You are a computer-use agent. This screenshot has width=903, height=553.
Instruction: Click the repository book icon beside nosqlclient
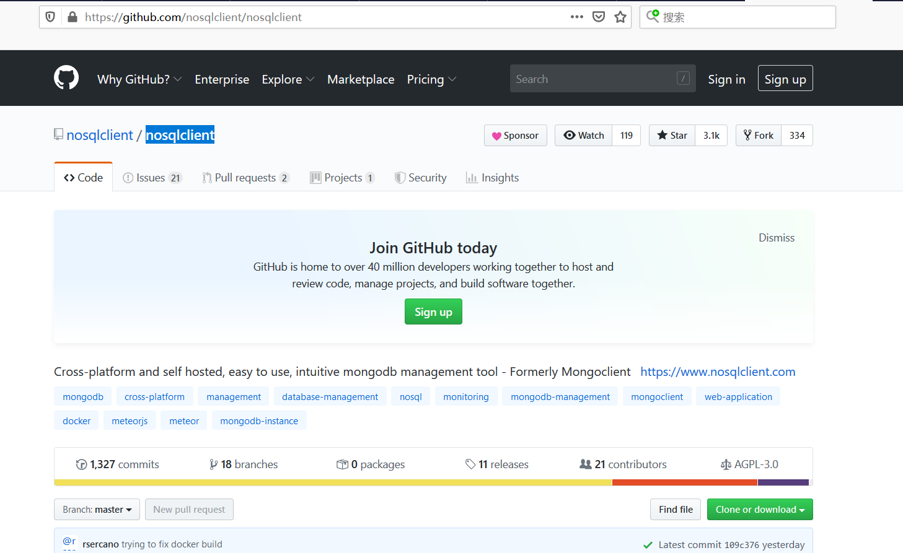point(59,134)
